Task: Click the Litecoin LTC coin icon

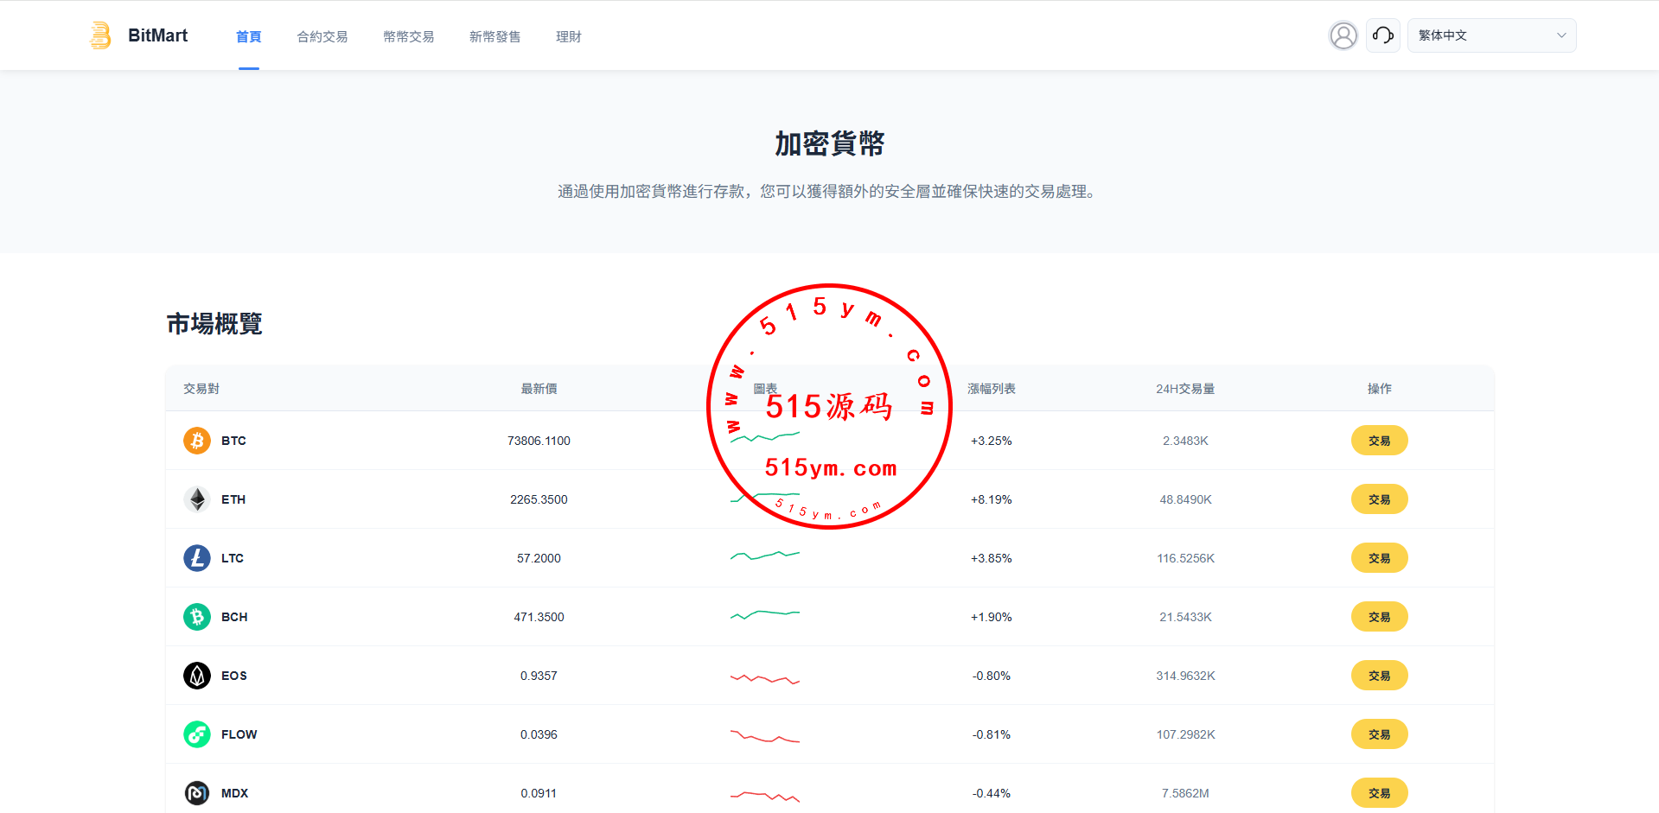Action: click(197, 558)
